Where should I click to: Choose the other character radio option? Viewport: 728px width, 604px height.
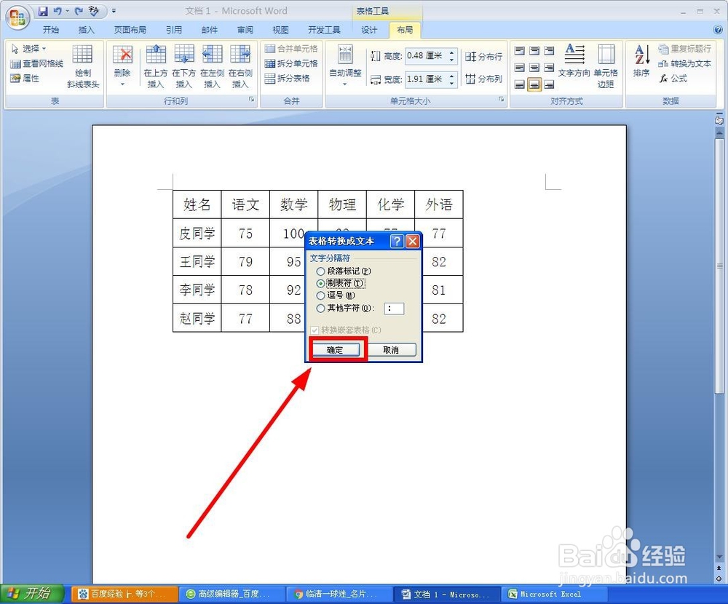click(320, 309)
